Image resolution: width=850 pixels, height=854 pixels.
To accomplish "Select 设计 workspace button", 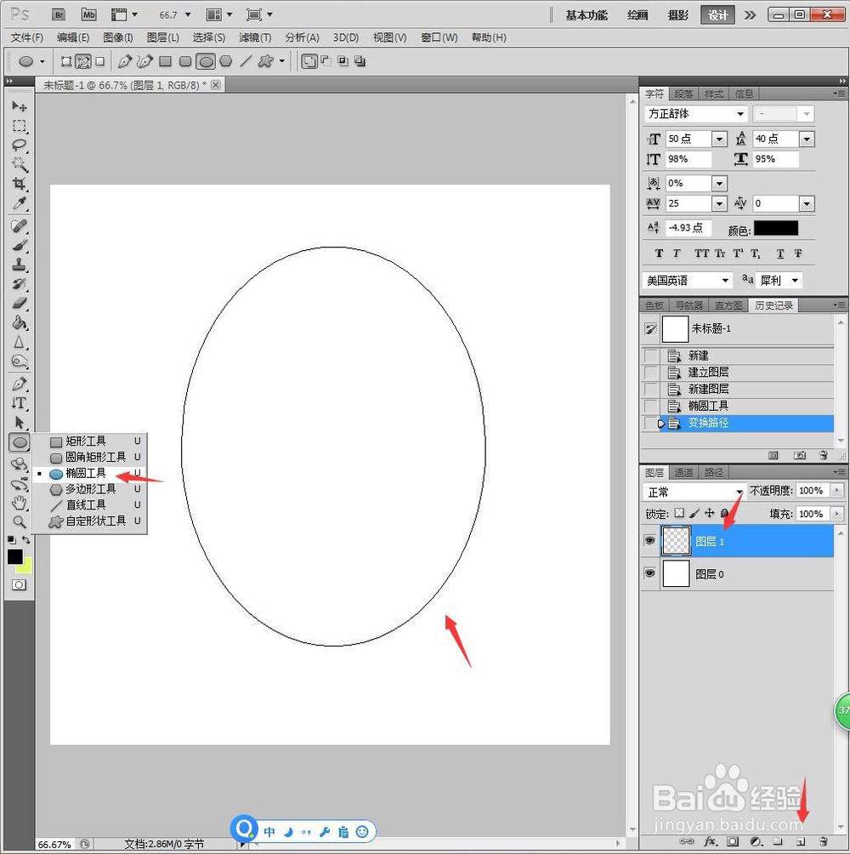I will [717, 15].
